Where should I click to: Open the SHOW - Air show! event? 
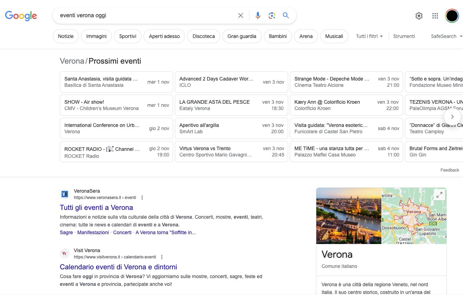click(116, 105)
